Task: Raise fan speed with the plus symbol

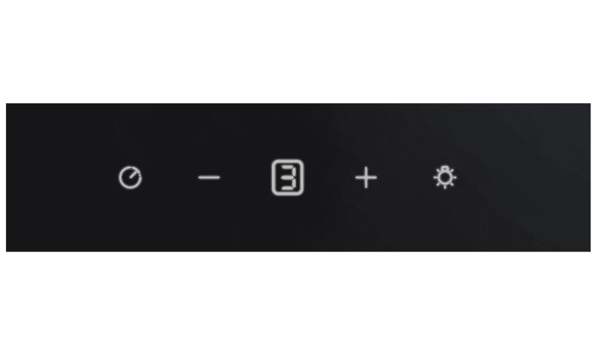Action: (x=366, y=177)
